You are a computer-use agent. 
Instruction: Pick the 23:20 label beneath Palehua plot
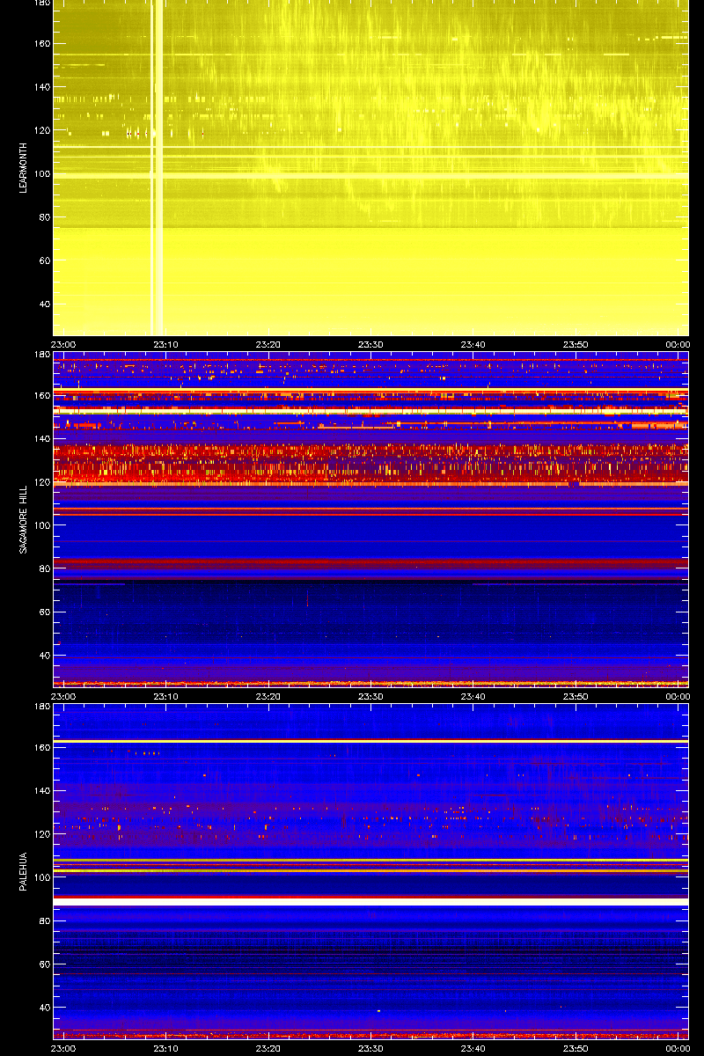click(268, 1049)
